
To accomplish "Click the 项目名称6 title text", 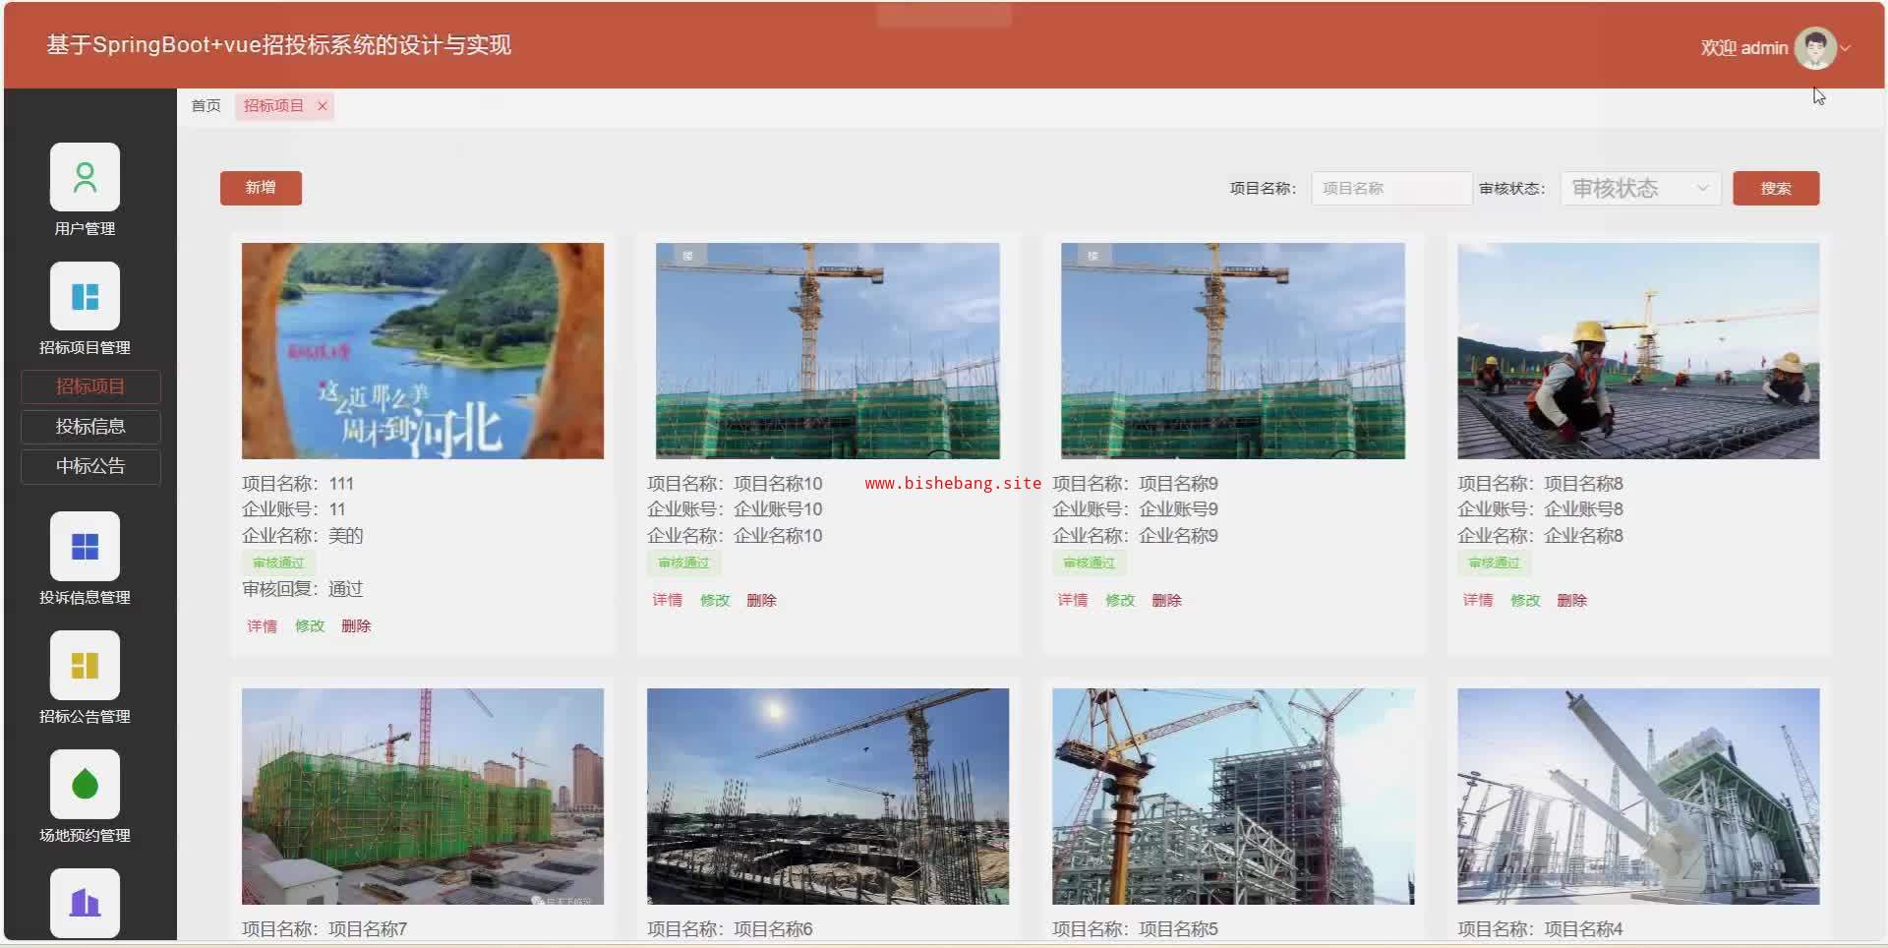I will 773,929.
